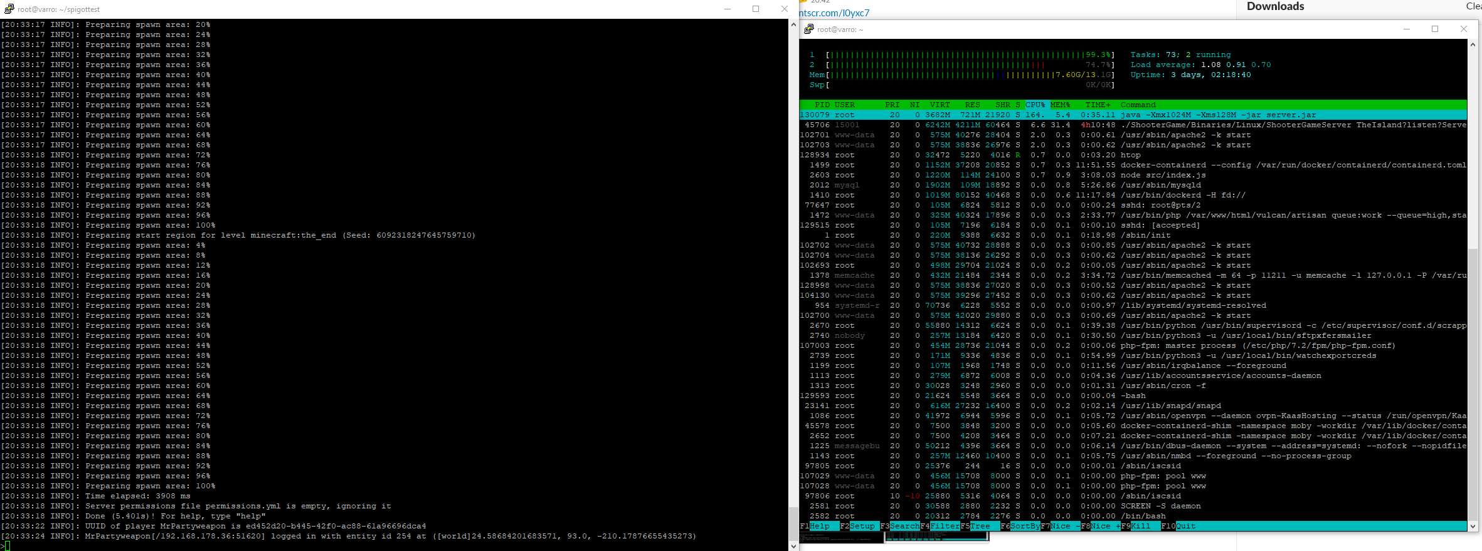Close the htop PuTTY window
Image resolution: width=1482 pixels, height=551 pixels.
coord(1463,29)
